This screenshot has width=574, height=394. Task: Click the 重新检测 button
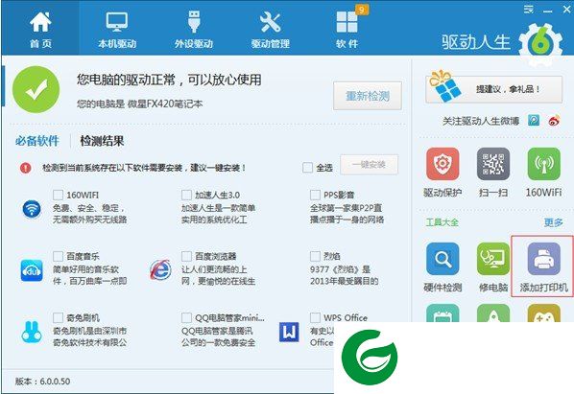tap(368, 96)
